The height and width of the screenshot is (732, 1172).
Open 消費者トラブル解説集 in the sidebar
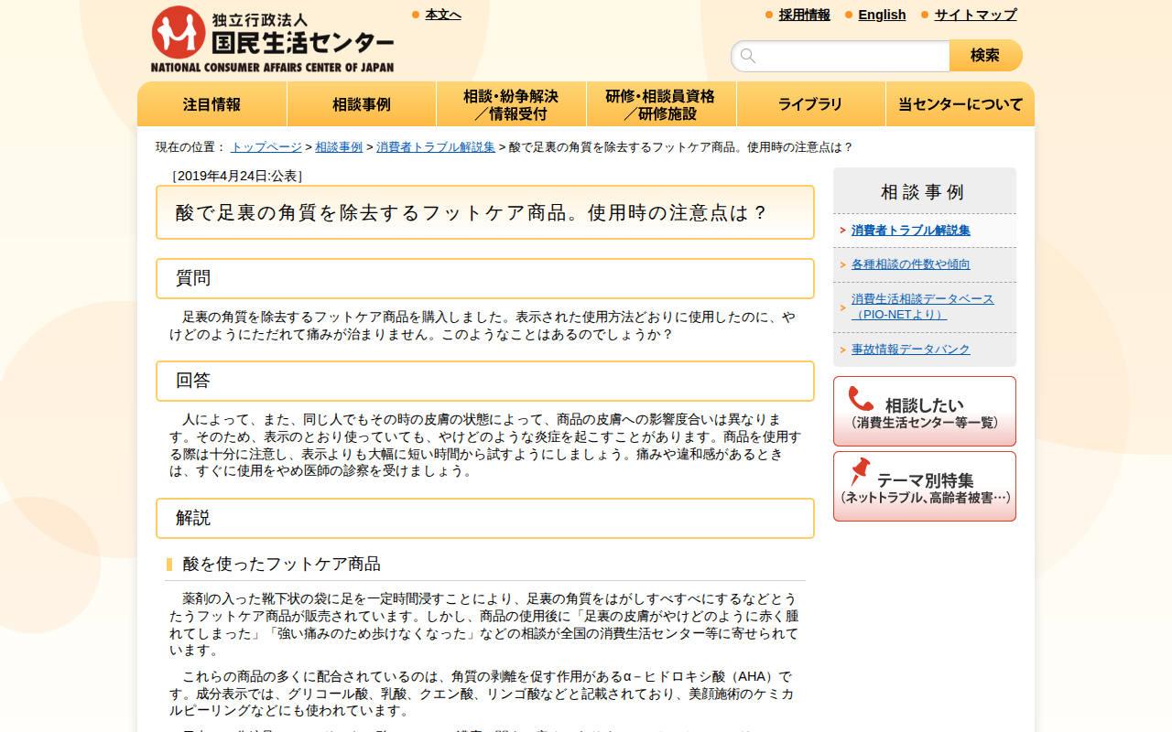pyautogui.click(x=911, y=231)
